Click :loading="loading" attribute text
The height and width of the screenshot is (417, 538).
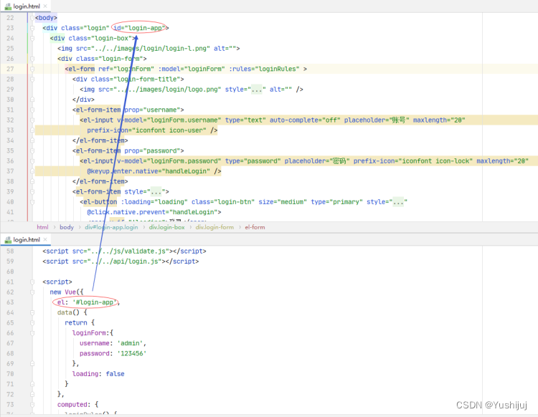(154, 202)
